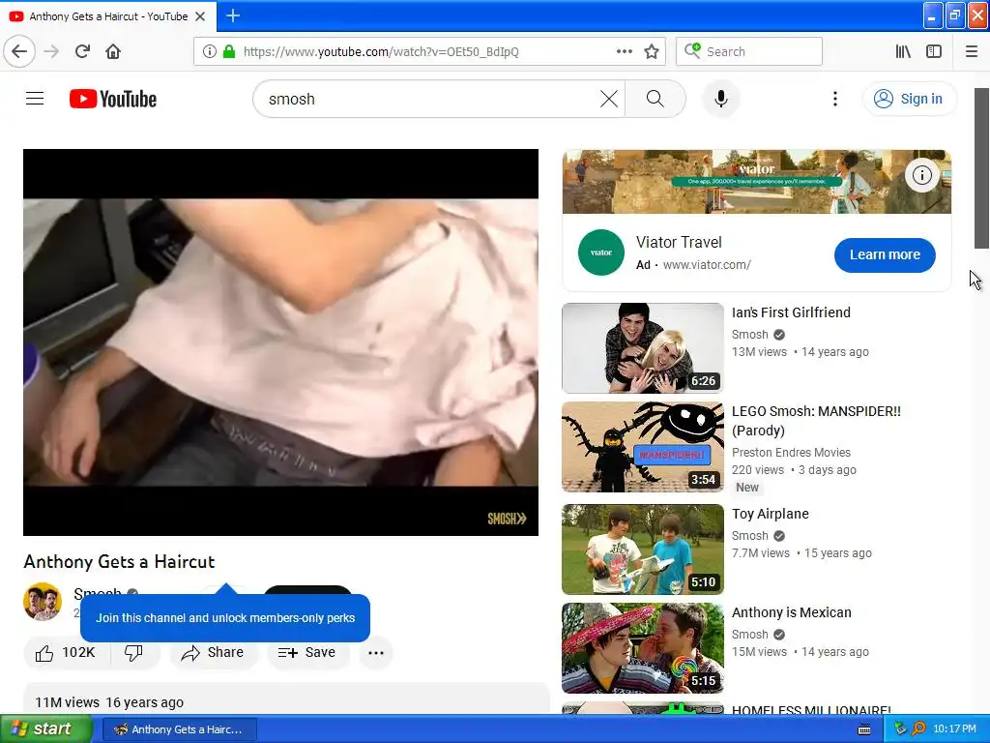Submit search with magnifying glass button
This screenshot has width=990, height=743.
point(655,99)
